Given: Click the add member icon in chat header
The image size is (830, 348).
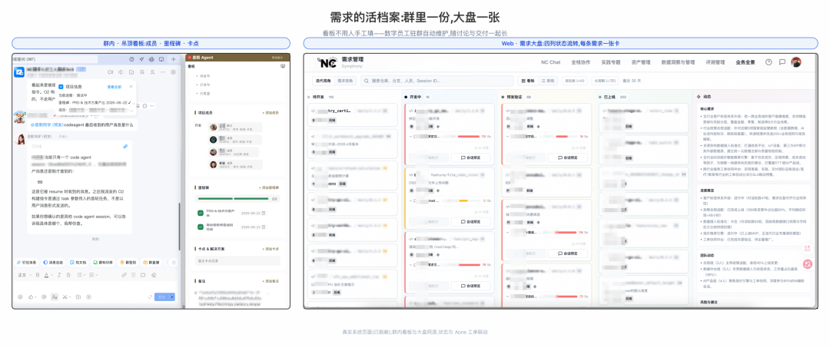Looking at the screenshot, I should (152, 72).
